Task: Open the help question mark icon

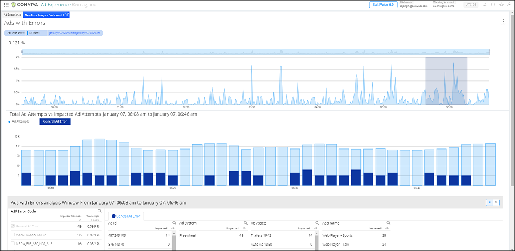Action: tap(493, 4)
